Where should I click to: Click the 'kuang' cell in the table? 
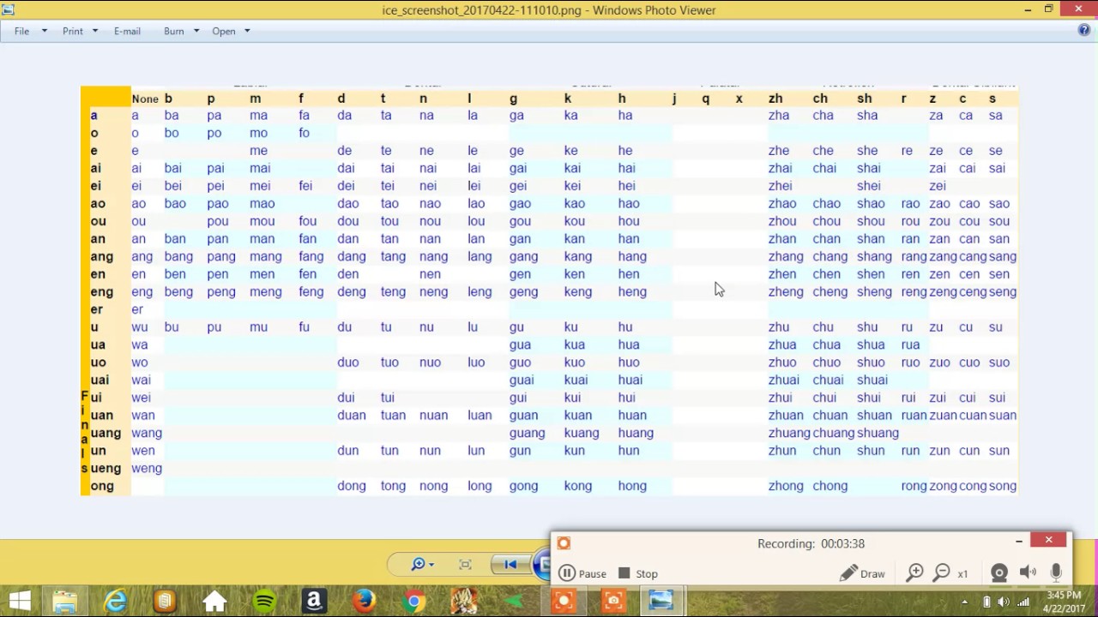tap(582, 433)
